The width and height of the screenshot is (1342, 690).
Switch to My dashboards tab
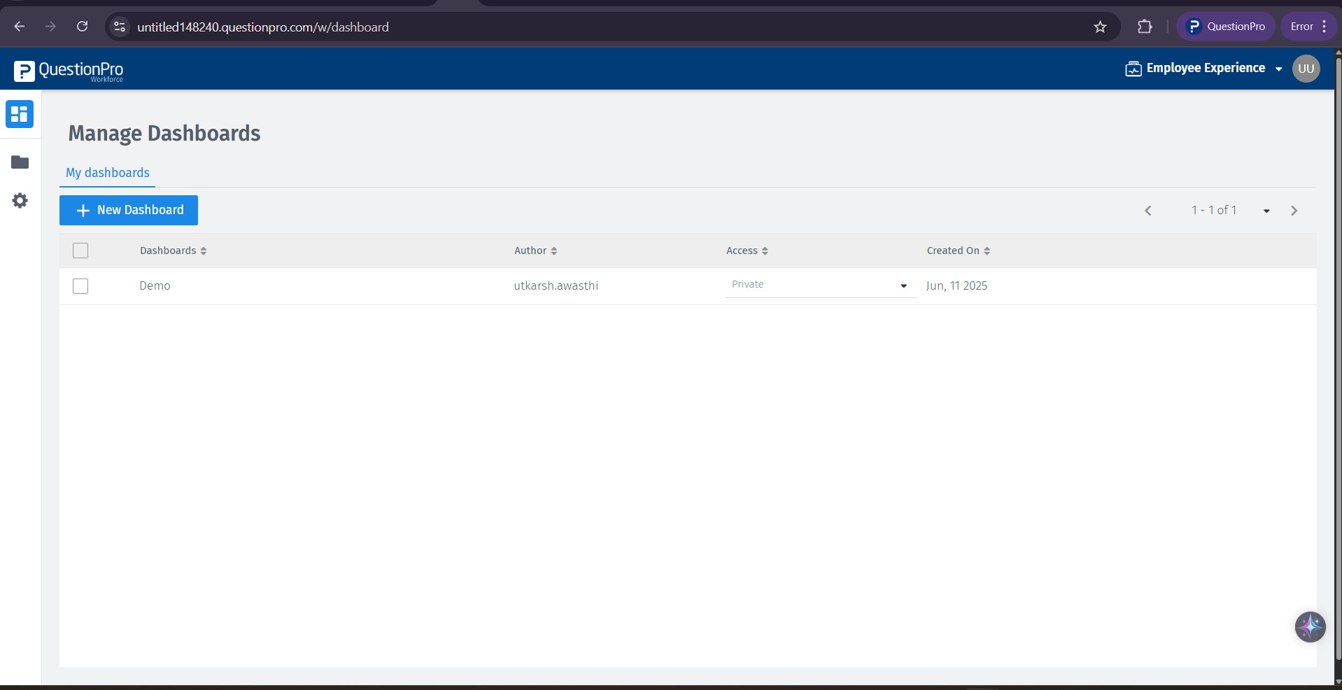click(x=108, y=173)
